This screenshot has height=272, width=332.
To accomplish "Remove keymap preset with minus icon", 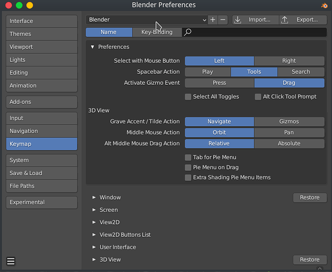I will [x=223, y=20].
